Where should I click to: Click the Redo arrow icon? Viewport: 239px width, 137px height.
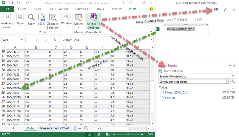pyautogui.click(x=28, y=3)
